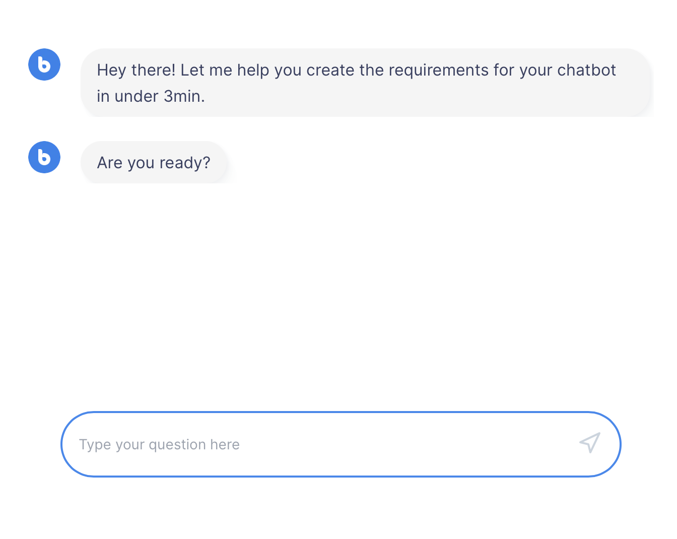Image resolution: width=677 pixels, height=539 pixels.
Task: Click the bot avatar next to "Are you ready?"
Action: (x=44, y=157)
